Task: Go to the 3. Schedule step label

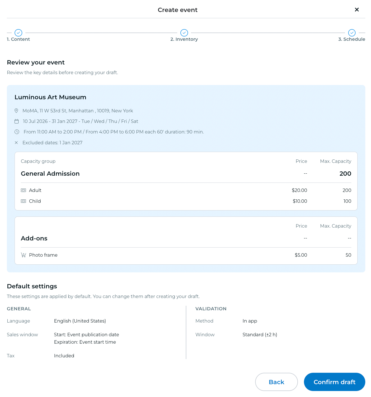Action: 352,39
